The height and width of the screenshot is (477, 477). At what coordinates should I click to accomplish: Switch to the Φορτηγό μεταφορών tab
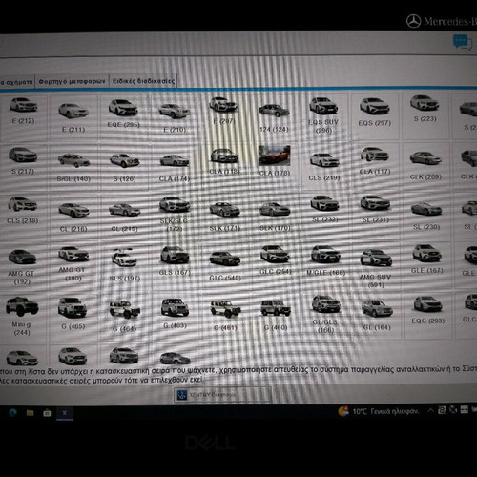point(72,81)
